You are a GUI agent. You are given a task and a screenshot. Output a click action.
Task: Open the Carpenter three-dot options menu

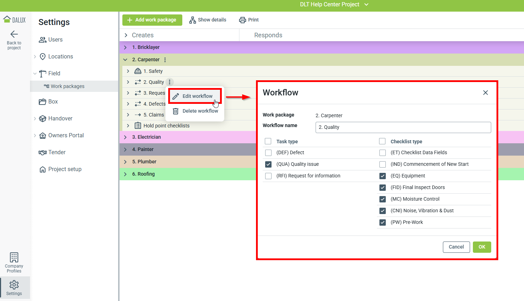point(165,60)
